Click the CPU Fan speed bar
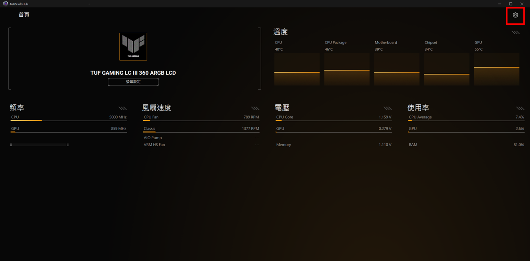Viewport: 530px width, 261px height. [x=201, y=120]
